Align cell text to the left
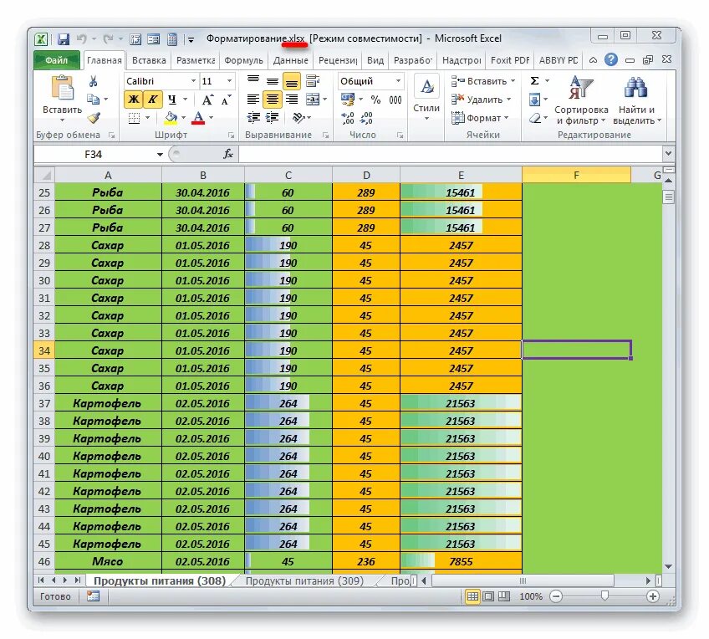The width and height of the screenshot is (709, 639). (x=253, y=100)
